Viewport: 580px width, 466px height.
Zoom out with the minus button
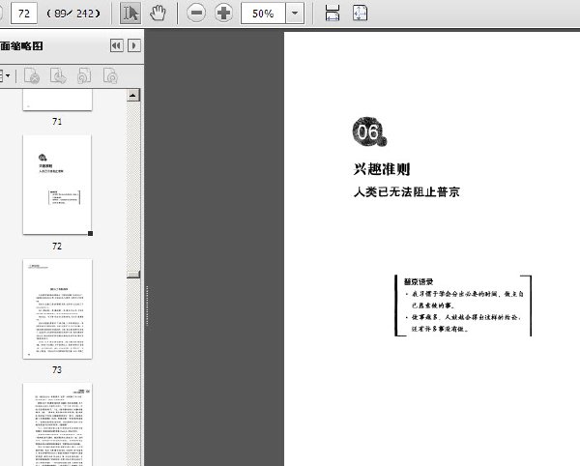[x=196, y=14]
